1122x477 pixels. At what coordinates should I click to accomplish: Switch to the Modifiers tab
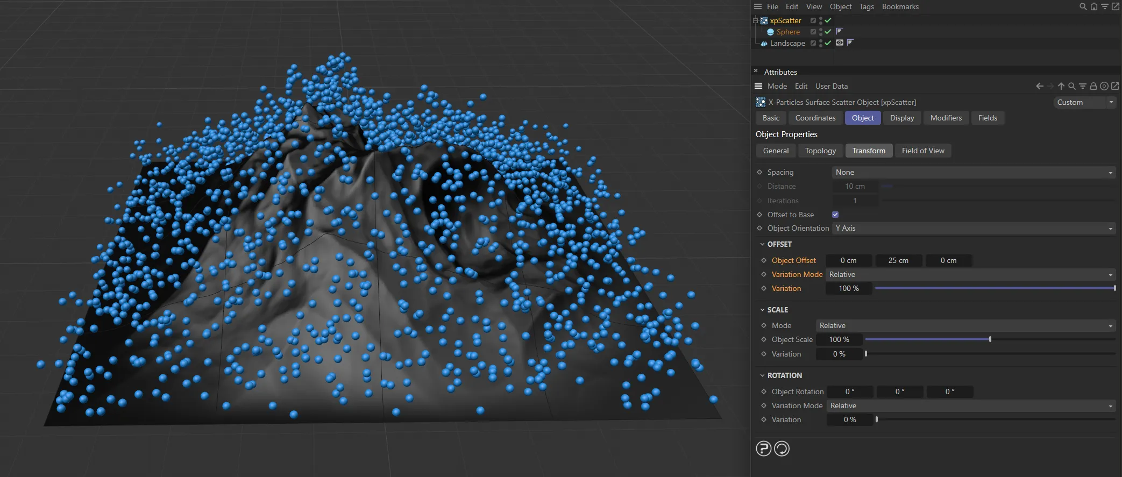[x=946, y=118]
